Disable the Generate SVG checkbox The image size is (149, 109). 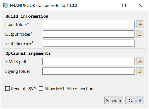pos(8,89)
